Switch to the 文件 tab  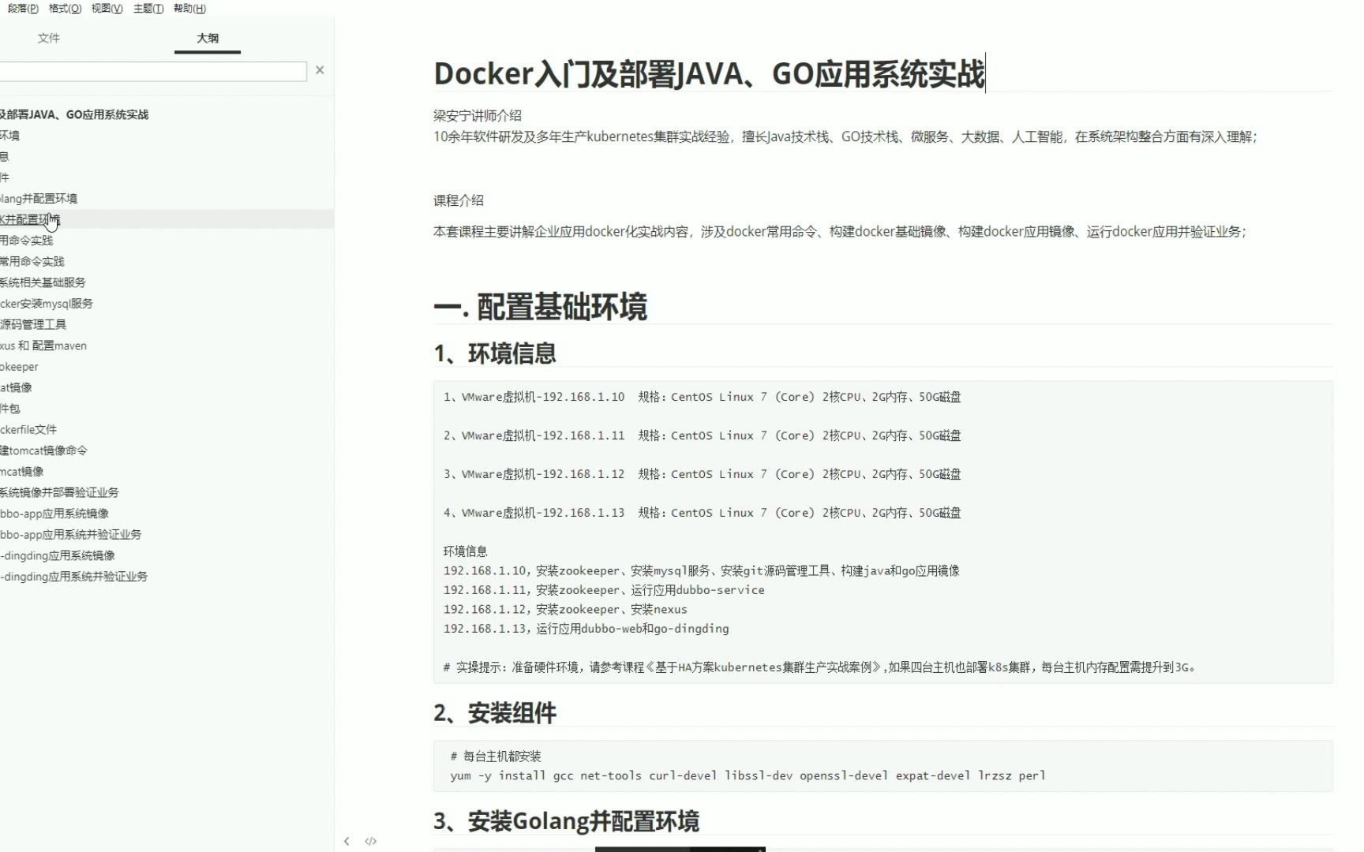click(49, 37)
